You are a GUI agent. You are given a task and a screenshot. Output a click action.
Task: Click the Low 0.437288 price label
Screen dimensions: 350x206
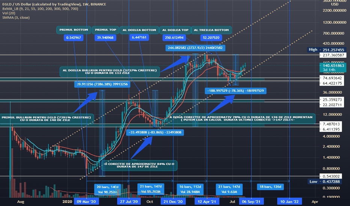coord(324,182)
